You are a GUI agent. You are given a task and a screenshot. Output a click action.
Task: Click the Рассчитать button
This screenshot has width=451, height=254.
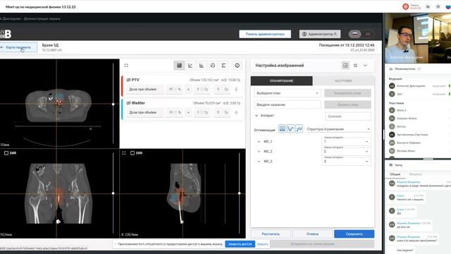click(271, 234)
